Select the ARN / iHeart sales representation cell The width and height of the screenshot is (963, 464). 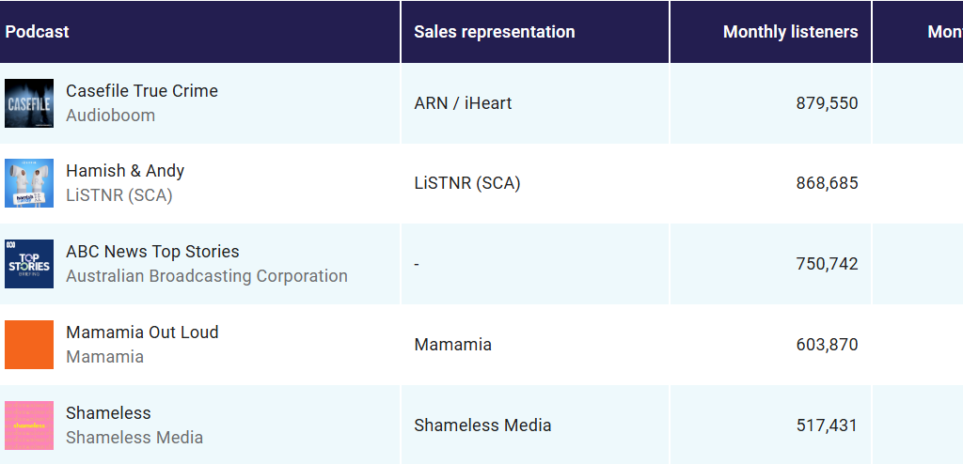(463, 103)
